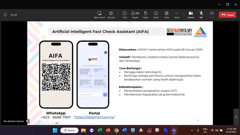Expand the collapsed side panel chevron
The height and width of the screenshot is (135, 240).
pos(236,117)
